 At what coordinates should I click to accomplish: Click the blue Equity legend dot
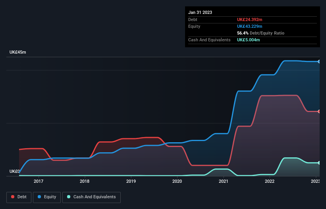coord(39,197)
